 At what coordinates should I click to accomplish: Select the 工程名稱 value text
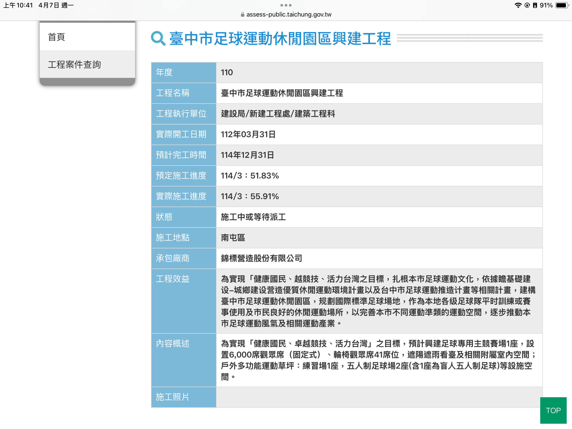click(282, 93)
